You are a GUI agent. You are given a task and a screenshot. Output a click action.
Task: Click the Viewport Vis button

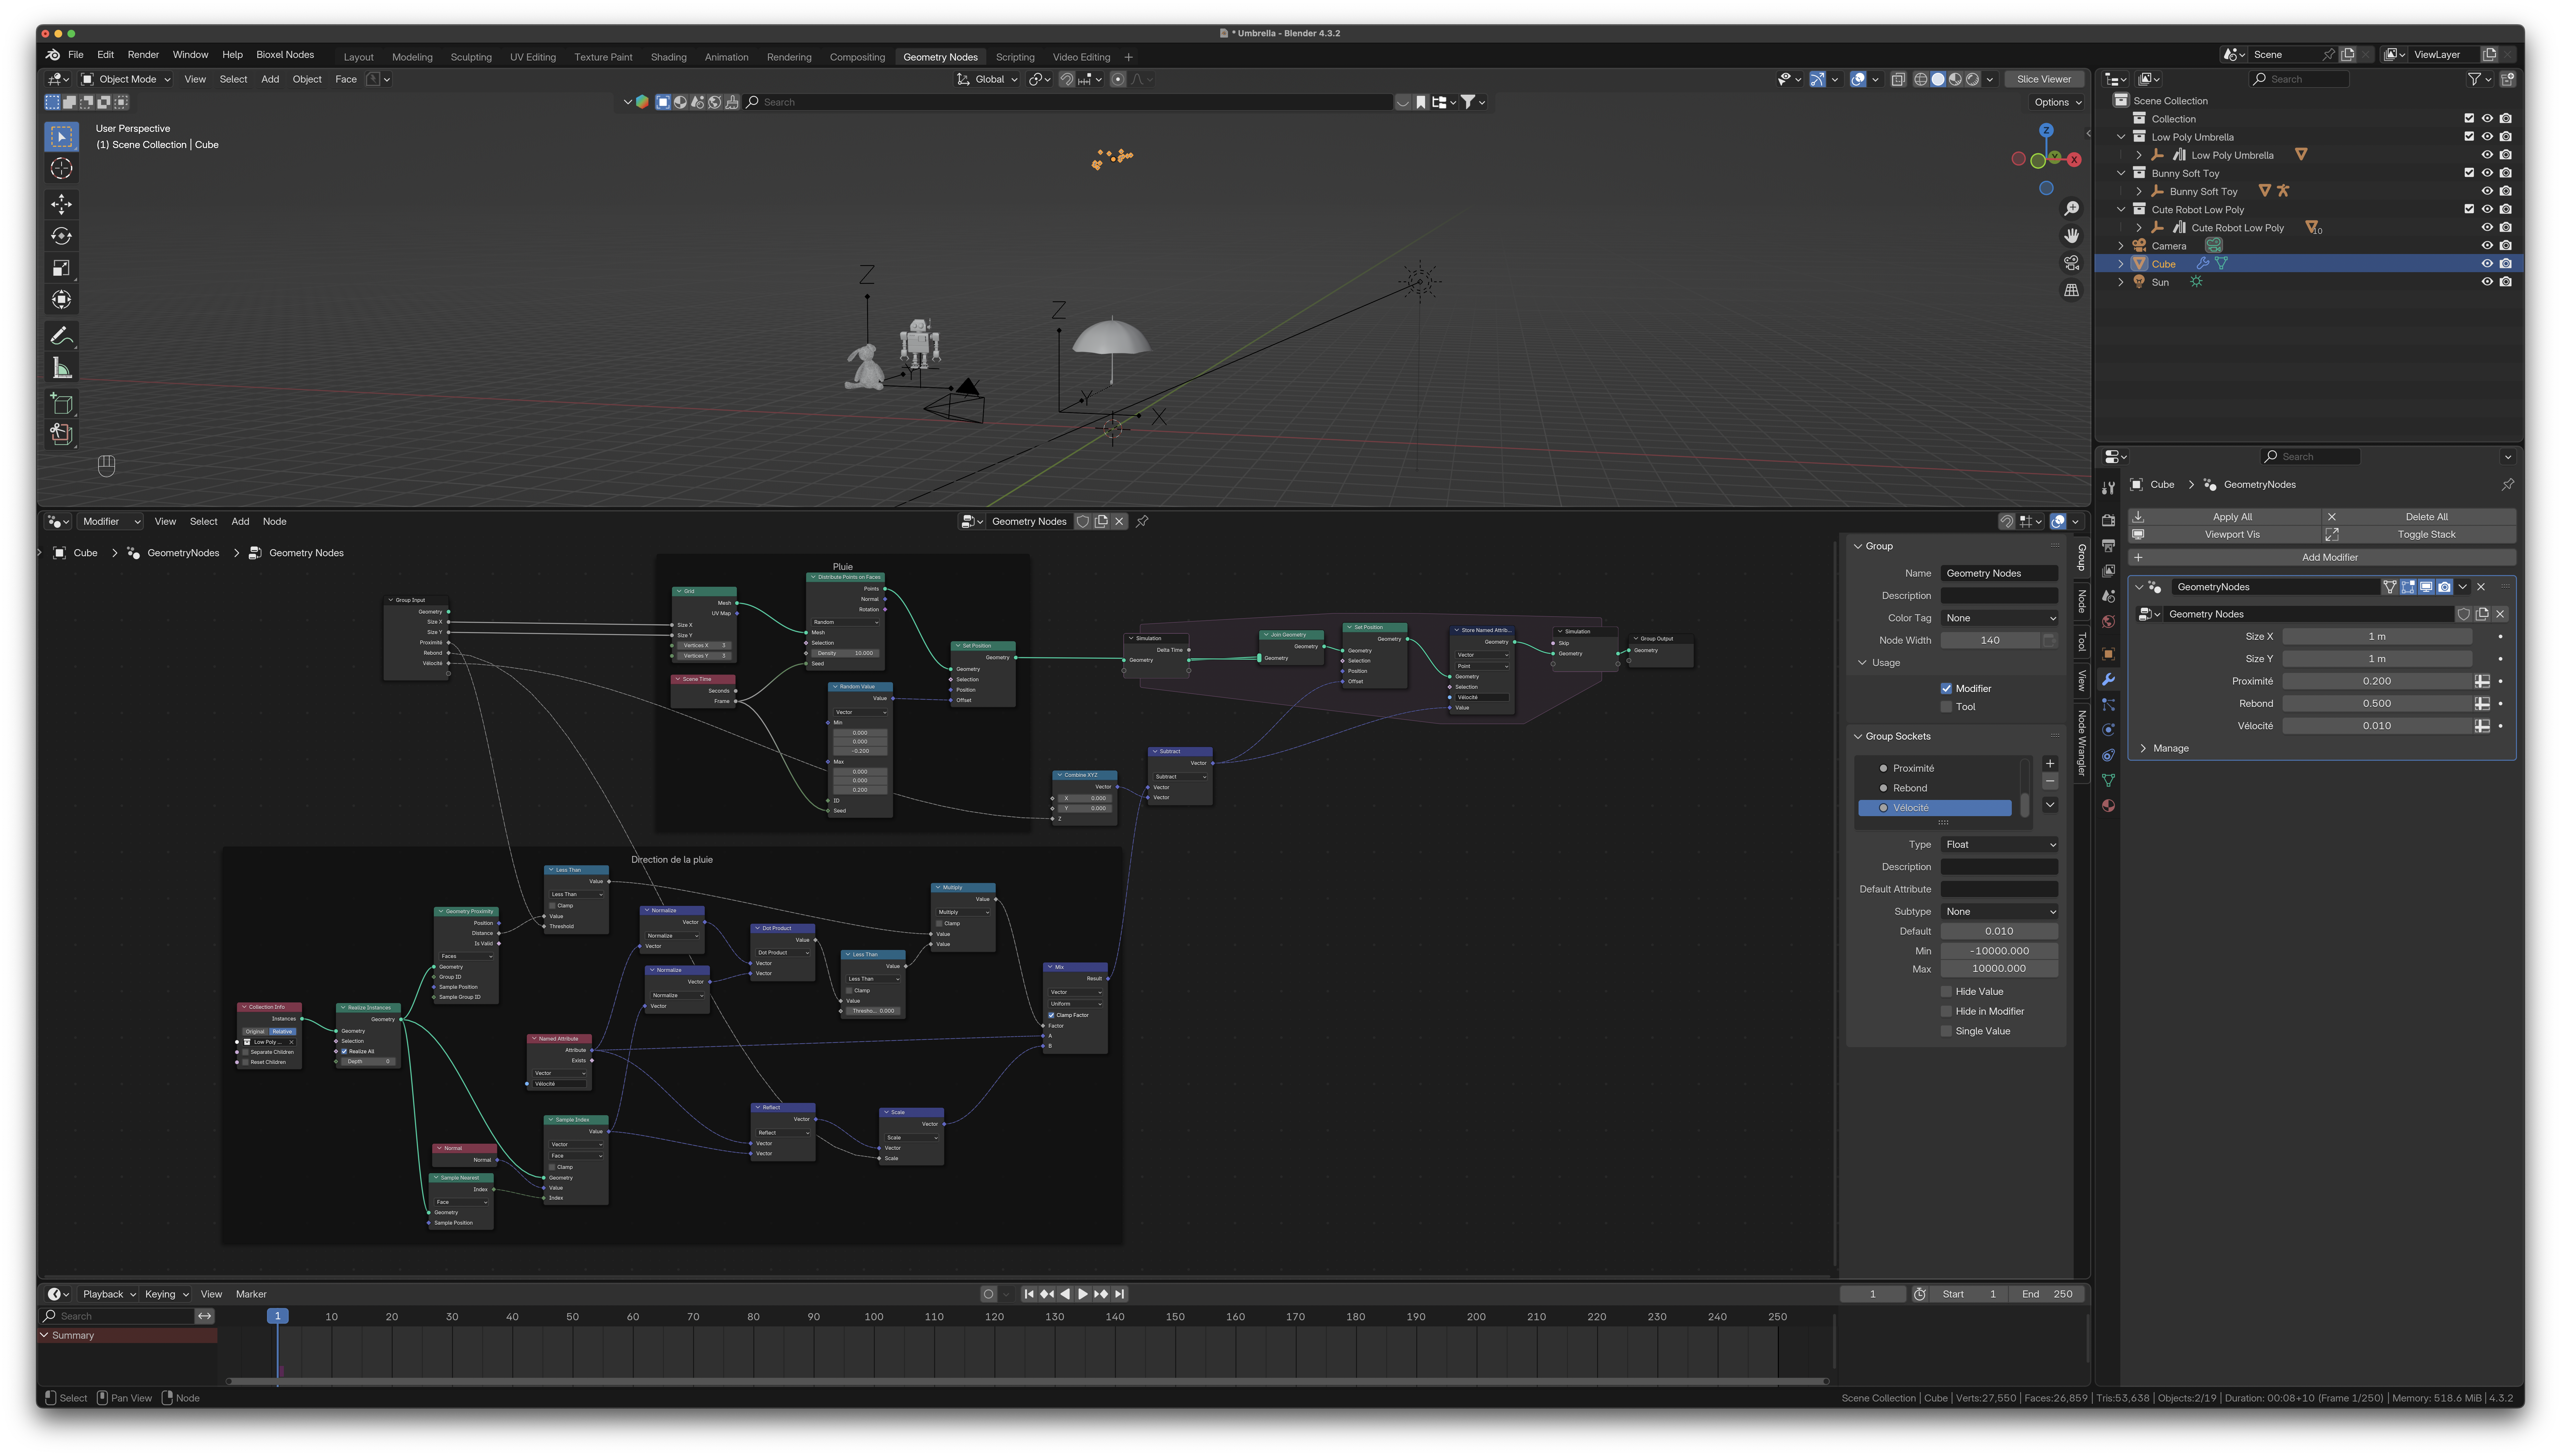pyautogui.click(x=2225, y=535)
